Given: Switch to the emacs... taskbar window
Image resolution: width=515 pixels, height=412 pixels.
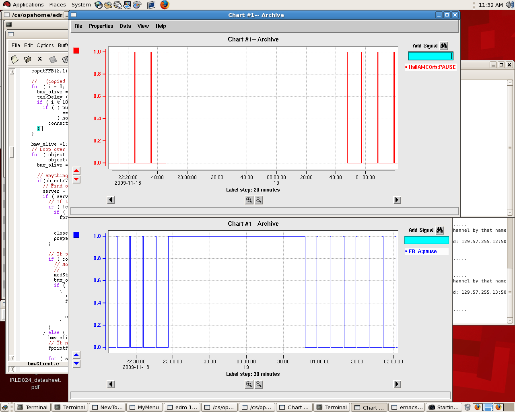Looking at the screenshot, I should pos(406,407).
